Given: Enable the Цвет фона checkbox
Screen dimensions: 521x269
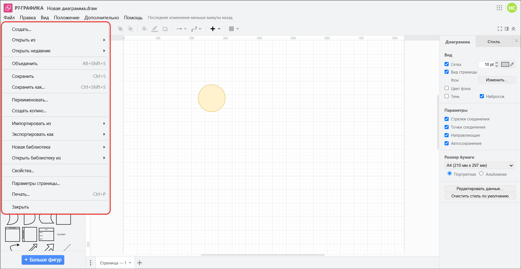Looking at the screenshot, I should point(447,88).
